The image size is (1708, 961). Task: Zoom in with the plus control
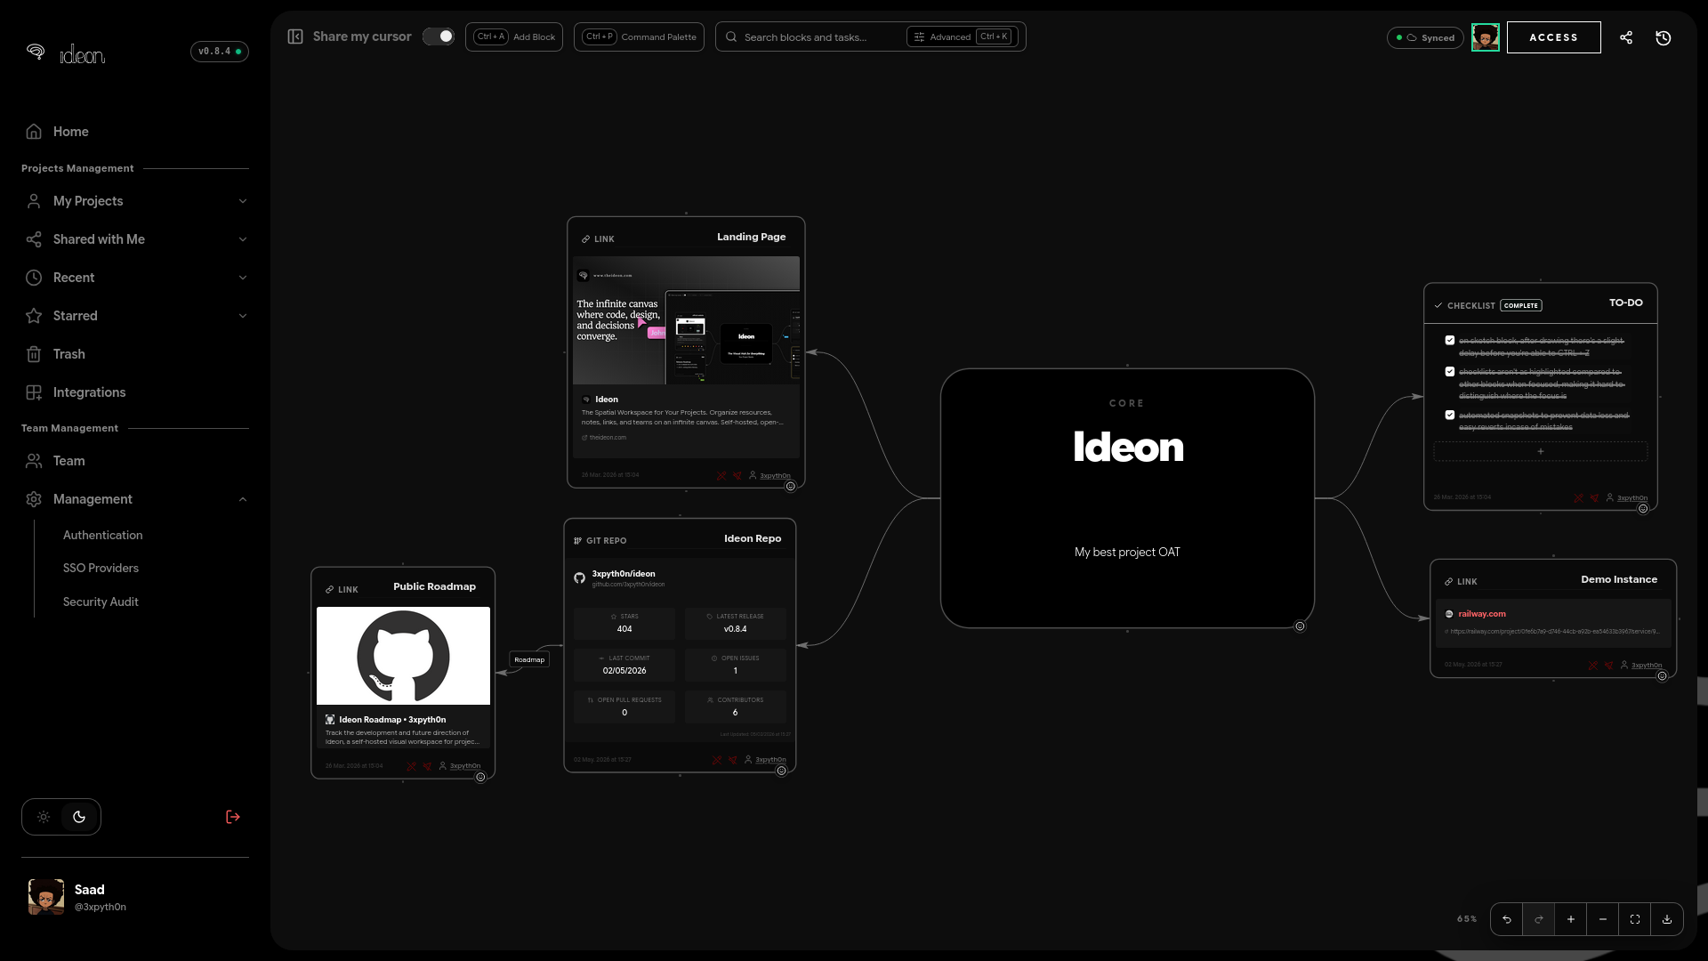1571,919
